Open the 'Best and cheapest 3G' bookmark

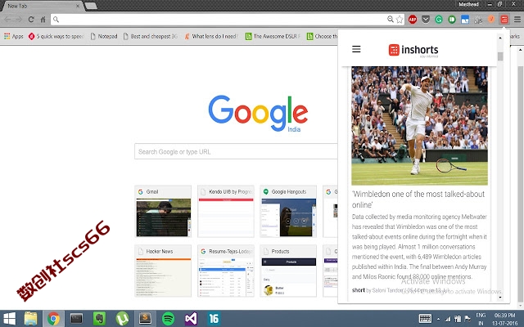click(151, 36)
